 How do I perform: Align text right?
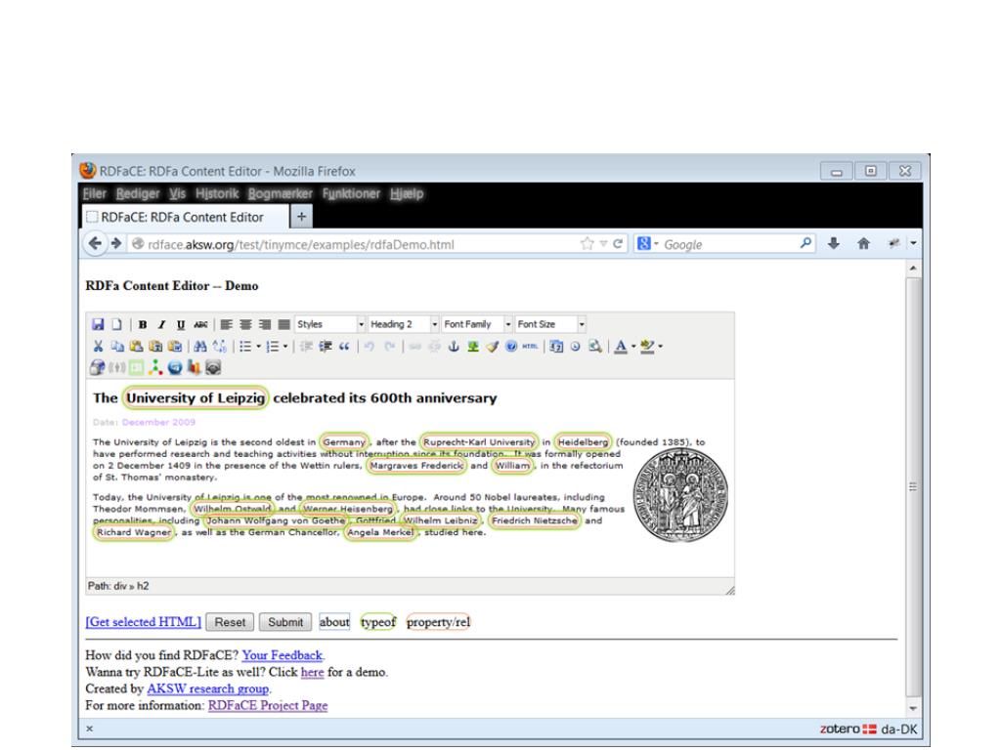[264, 324]
